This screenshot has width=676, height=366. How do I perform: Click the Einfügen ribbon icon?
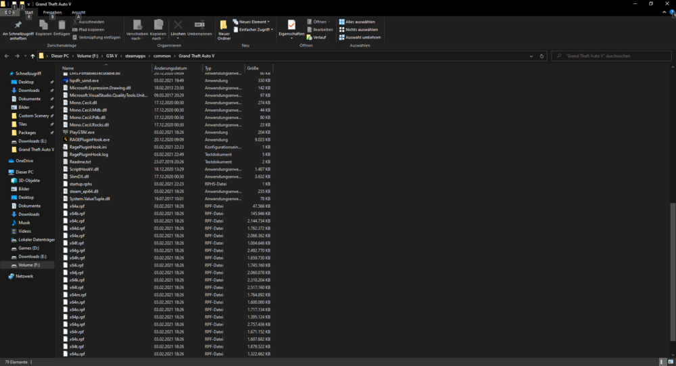tap(62, 28)
